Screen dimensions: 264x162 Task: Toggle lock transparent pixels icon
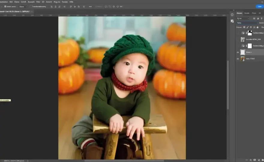coord(244,27)
